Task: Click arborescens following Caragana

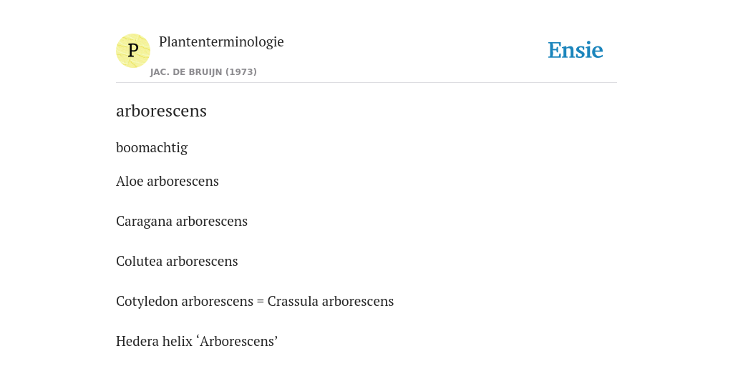Action: [x=212, y=222]
